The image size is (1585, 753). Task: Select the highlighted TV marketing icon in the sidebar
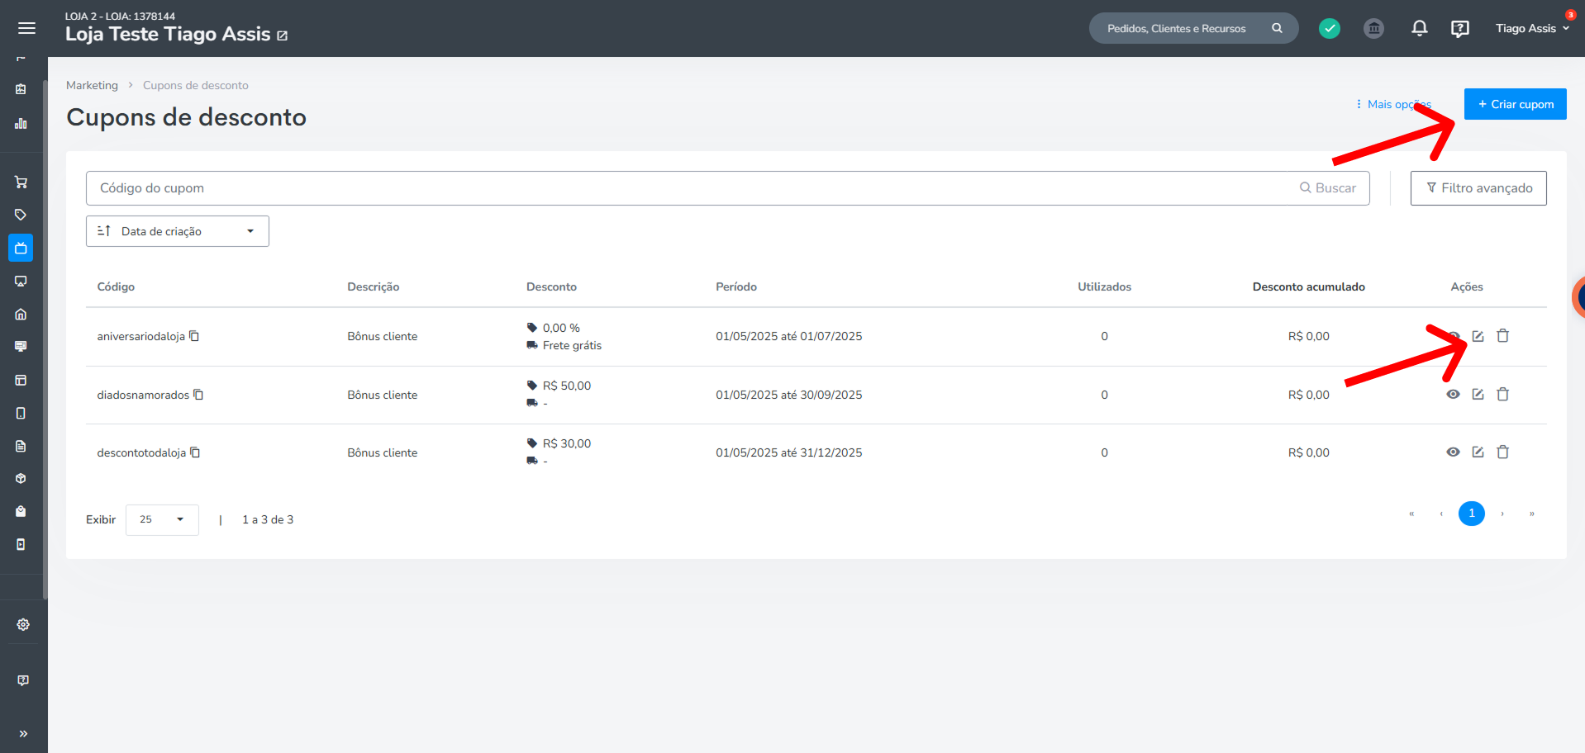(x=21, y=248)
